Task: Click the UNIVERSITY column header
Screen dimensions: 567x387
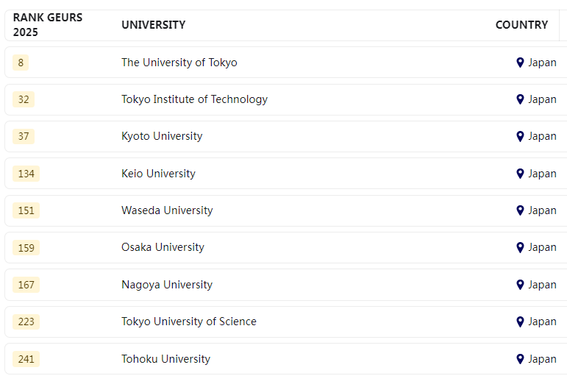Action: [153, 25]
